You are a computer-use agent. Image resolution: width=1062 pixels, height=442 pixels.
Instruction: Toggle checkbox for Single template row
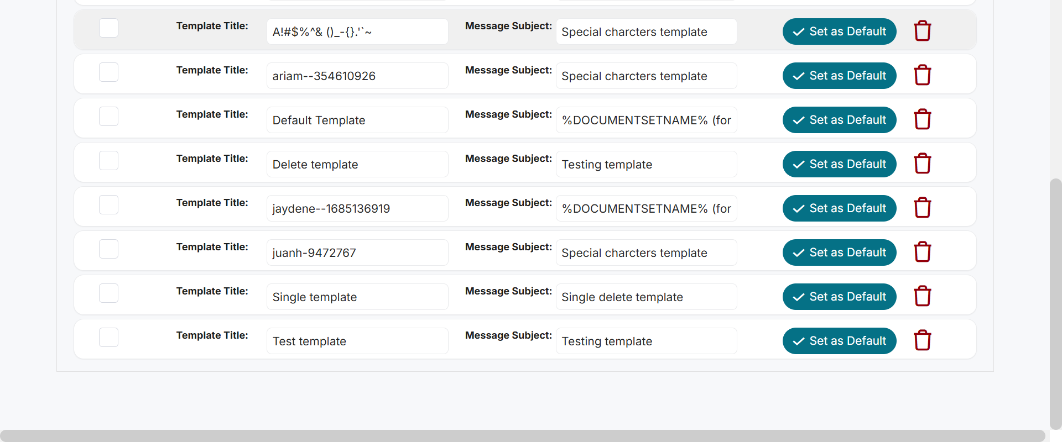[x=108, y=293]
